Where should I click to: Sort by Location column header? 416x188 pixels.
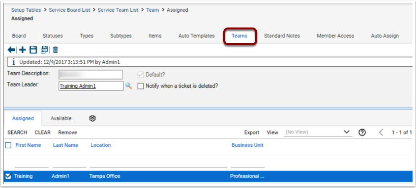point(100,145)
